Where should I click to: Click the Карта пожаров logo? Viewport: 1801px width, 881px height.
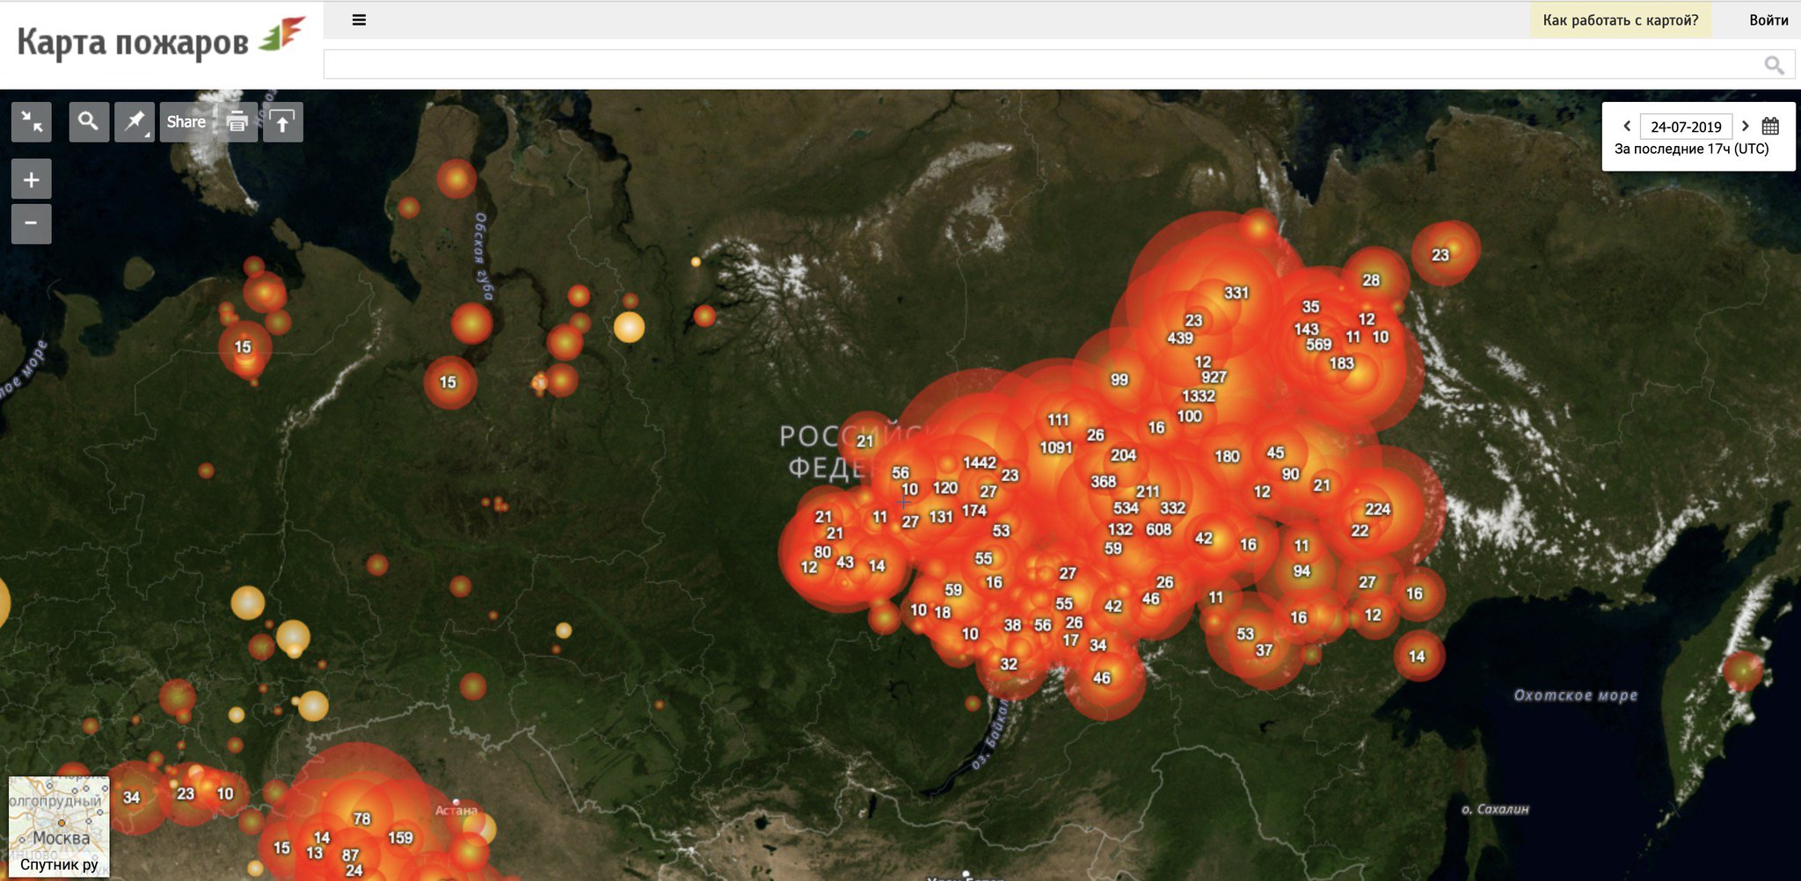tap(161, 40)
